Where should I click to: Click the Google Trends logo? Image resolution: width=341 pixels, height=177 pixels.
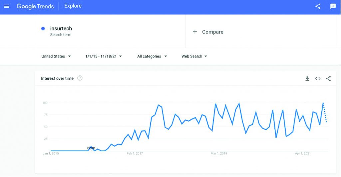point(35,6)
